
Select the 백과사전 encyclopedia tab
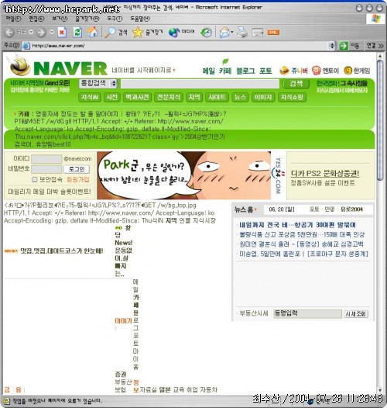click(x=137, y=97)
